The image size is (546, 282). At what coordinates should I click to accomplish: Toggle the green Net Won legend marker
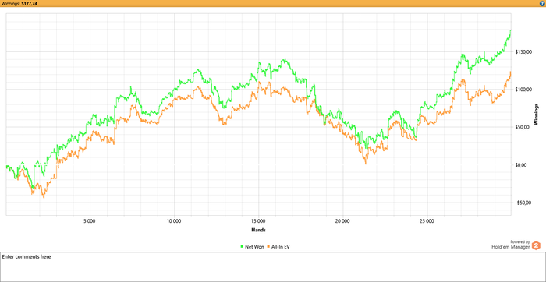(242, 246)
